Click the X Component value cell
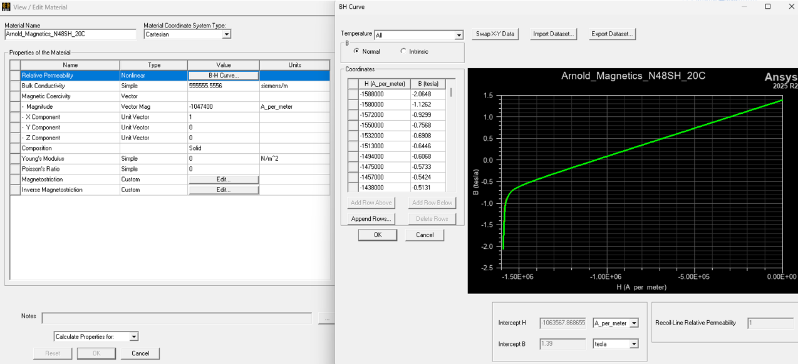This screenshot has width=798, height=364. pyautogui.click(x=224, y=117)
